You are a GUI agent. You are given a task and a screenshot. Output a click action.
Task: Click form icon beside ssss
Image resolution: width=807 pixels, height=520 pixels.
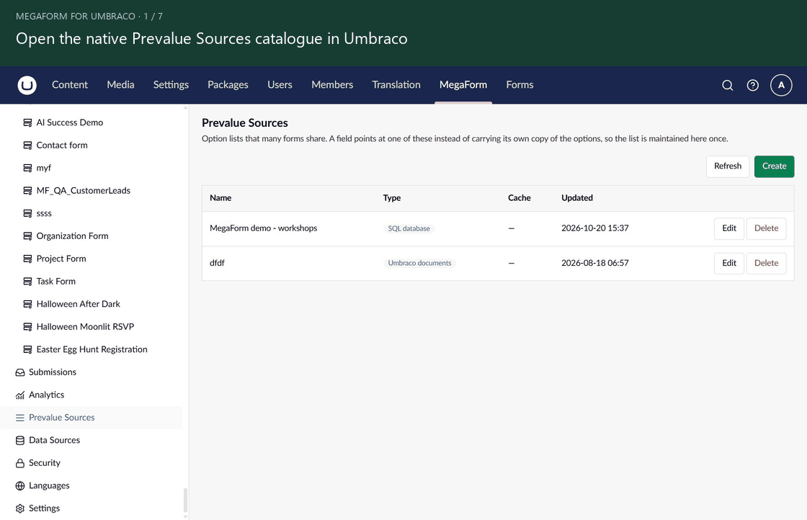(27, 213)
